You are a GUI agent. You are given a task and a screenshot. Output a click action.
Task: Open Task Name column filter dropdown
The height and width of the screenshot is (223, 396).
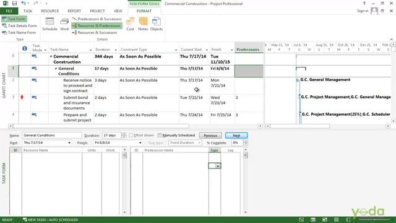91,50
